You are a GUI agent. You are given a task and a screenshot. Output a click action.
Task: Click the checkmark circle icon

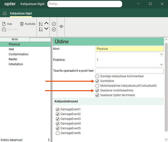(54, 24)
